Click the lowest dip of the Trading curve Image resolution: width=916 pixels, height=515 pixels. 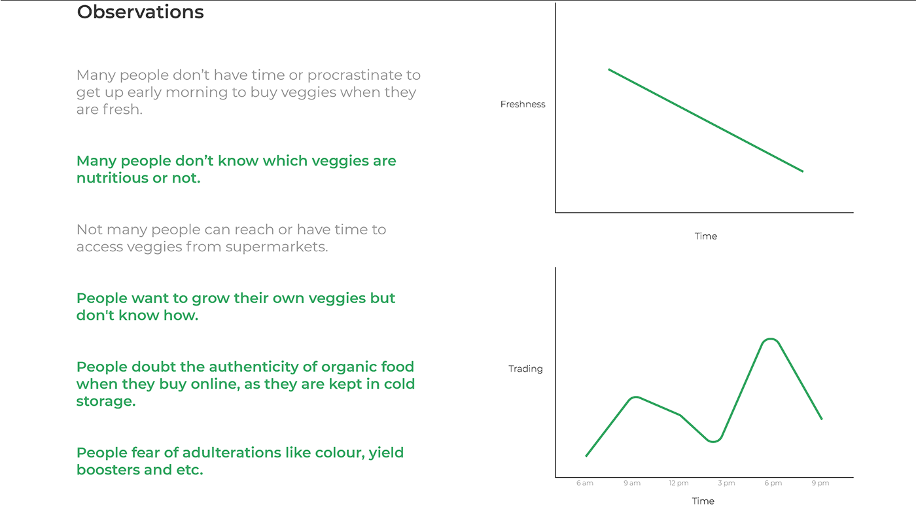713,442
